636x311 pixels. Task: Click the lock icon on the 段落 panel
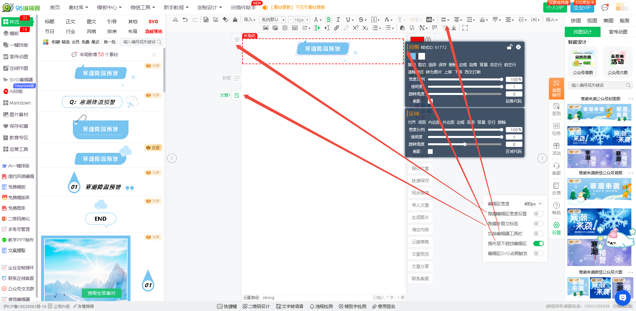pos(509,47)
